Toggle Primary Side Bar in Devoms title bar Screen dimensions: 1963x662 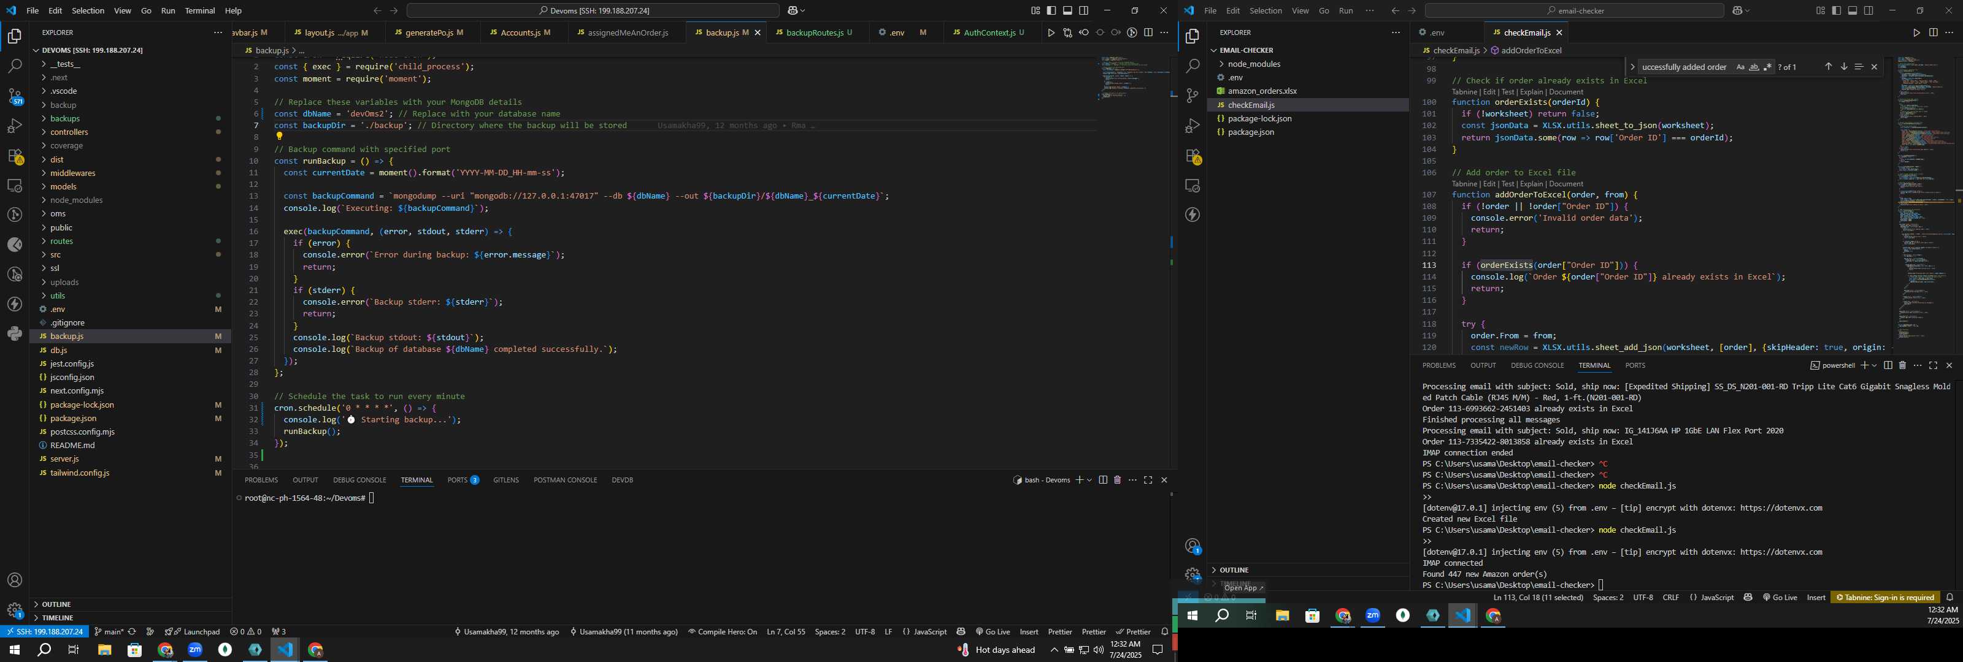1051,10
